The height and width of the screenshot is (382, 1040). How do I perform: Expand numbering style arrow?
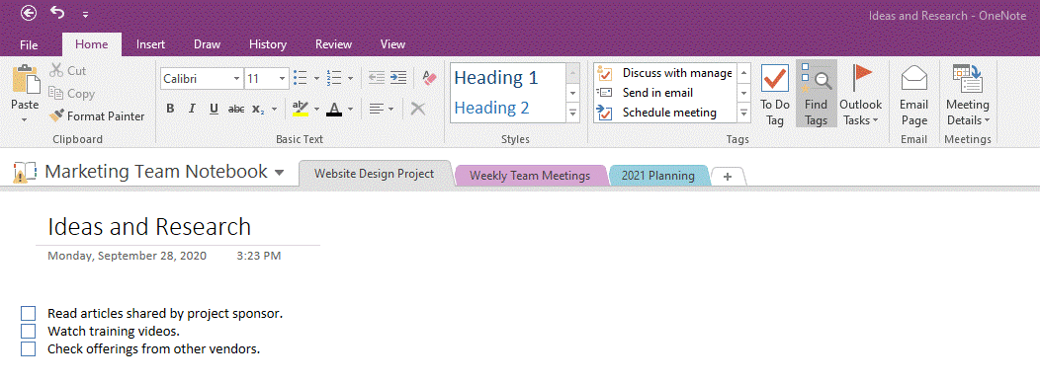tap(351, 78)
